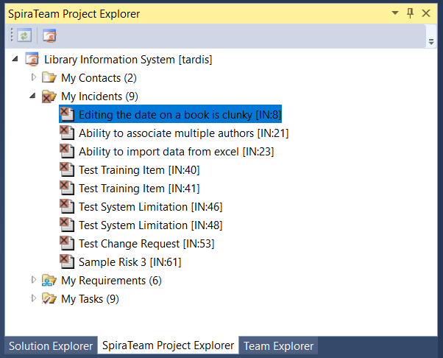This screenshot has height=358, width=443.
Task: Toggle auto-hide pin for the panel
Action: [x=411, y=13]
